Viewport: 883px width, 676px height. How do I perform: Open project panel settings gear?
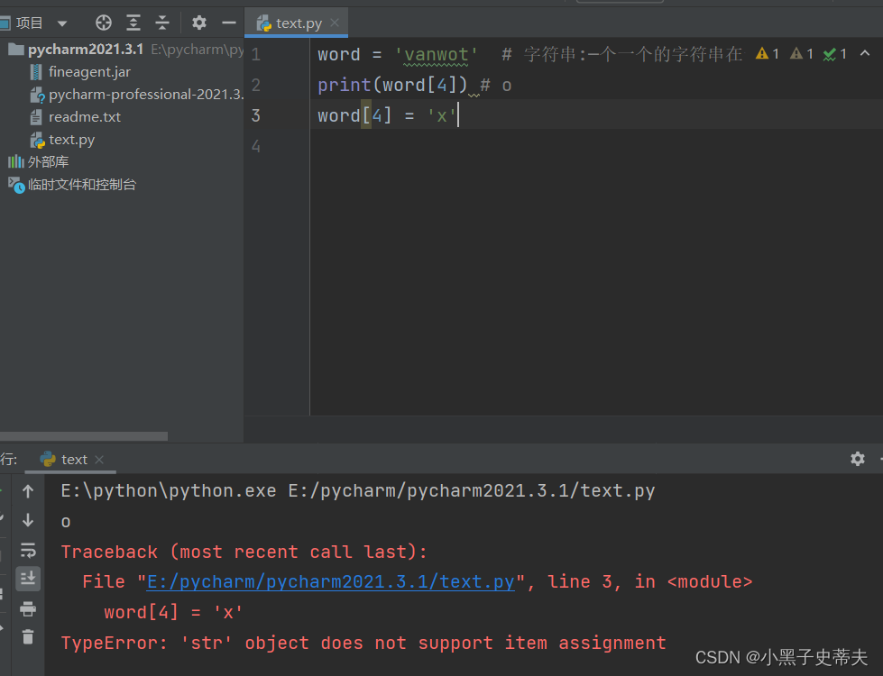pos(198,23)
